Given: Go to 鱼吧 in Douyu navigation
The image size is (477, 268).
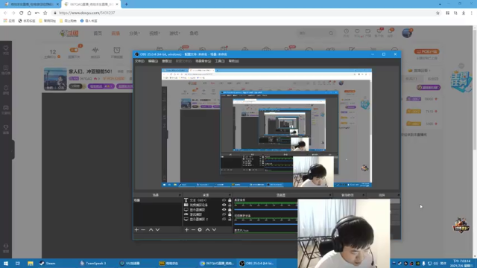Looking at the screenshot, I should pos(194,33).
